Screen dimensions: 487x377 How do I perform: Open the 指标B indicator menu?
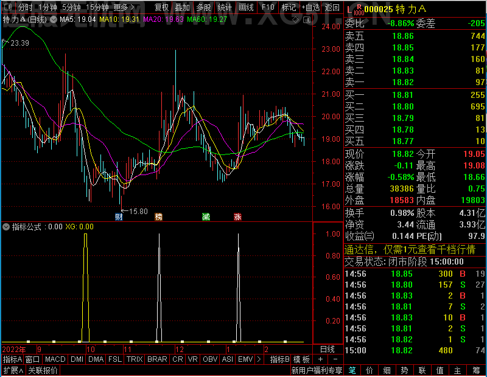point(280,359)
